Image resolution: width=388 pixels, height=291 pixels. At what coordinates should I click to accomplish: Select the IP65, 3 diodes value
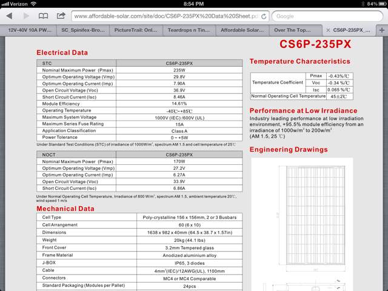click(x=190, y=263)
